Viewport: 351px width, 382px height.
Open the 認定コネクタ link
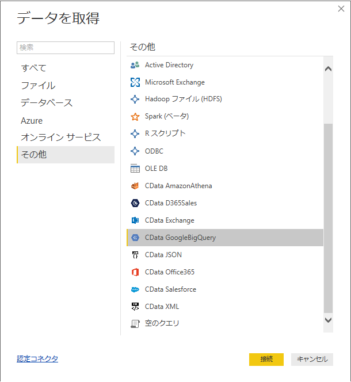37,358
